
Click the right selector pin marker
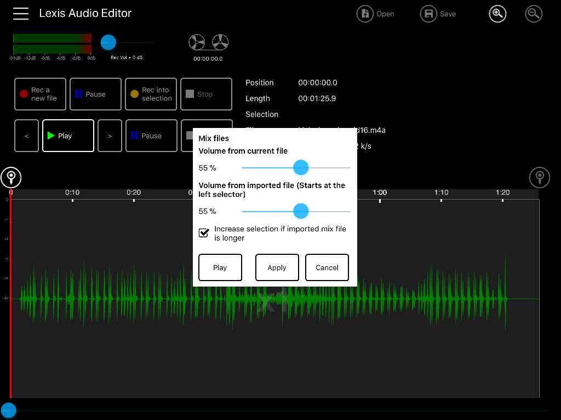(540, 178)
